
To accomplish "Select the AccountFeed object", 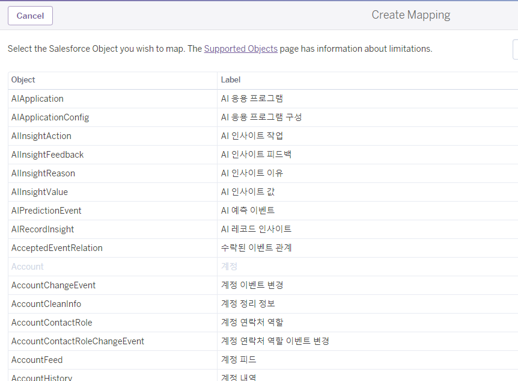I will pyautogui.click(x=37, y=360).
